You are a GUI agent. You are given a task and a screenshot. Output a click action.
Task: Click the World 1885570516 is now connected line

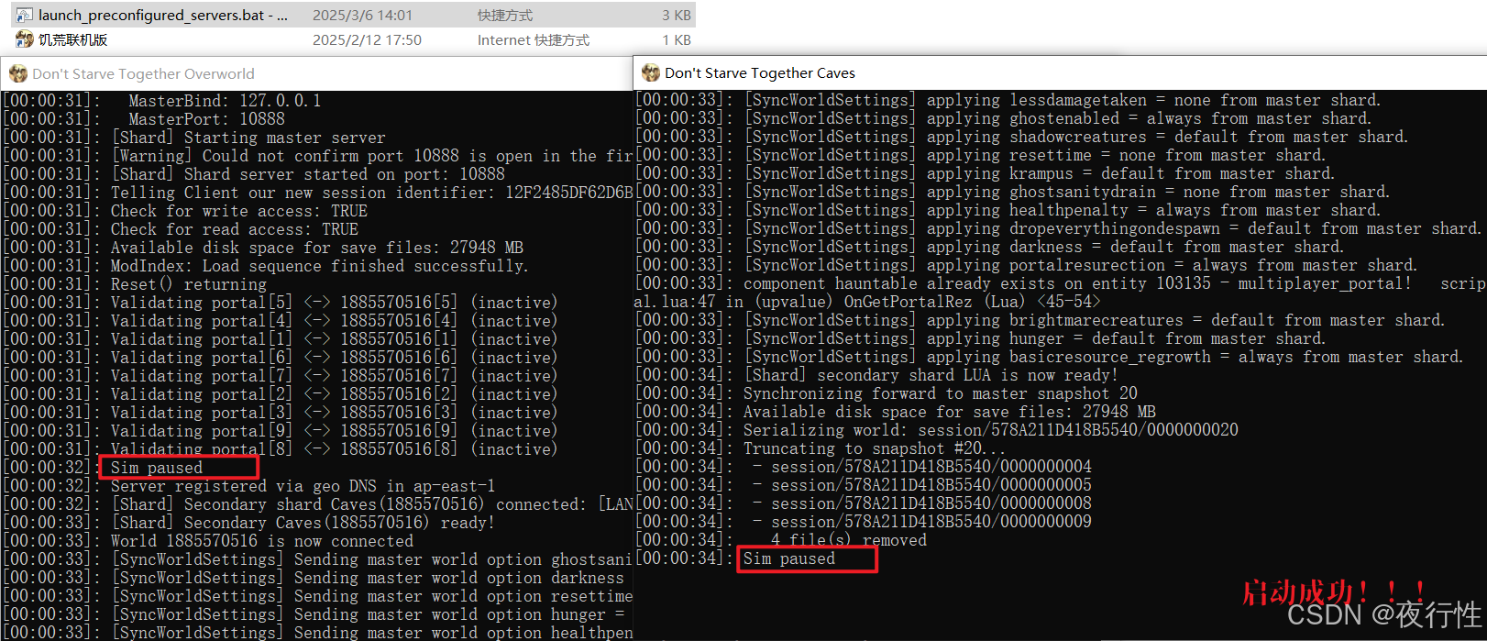click(208, 541)
